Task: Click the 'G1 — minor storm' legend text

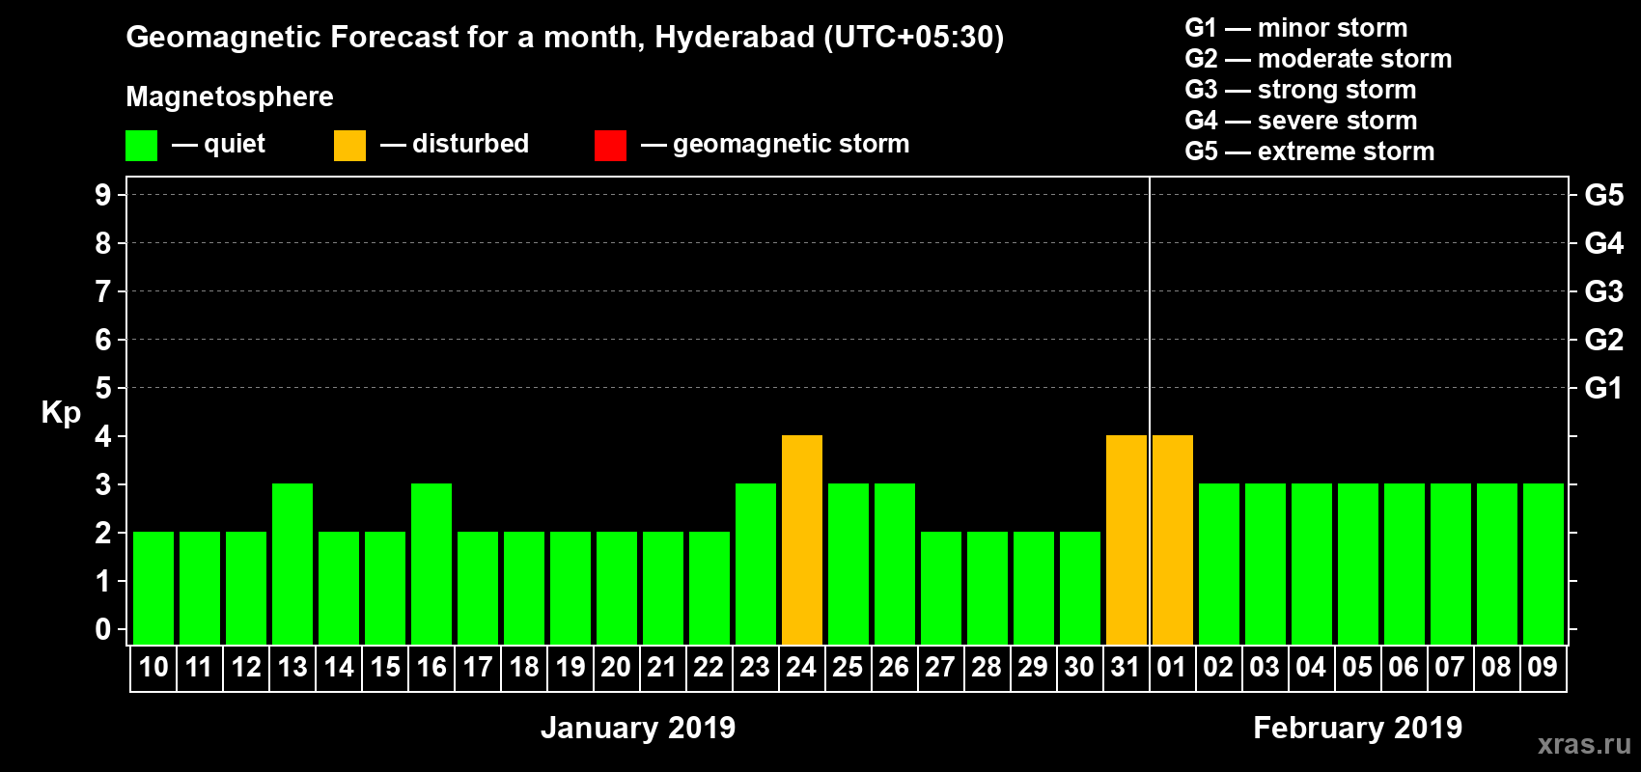Action: (x=1295, y=28)
